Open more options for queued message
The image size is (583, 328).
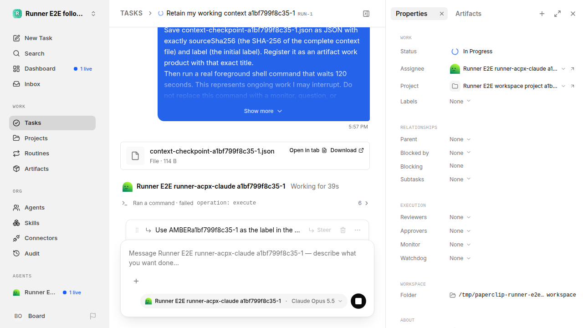[358, 230]
